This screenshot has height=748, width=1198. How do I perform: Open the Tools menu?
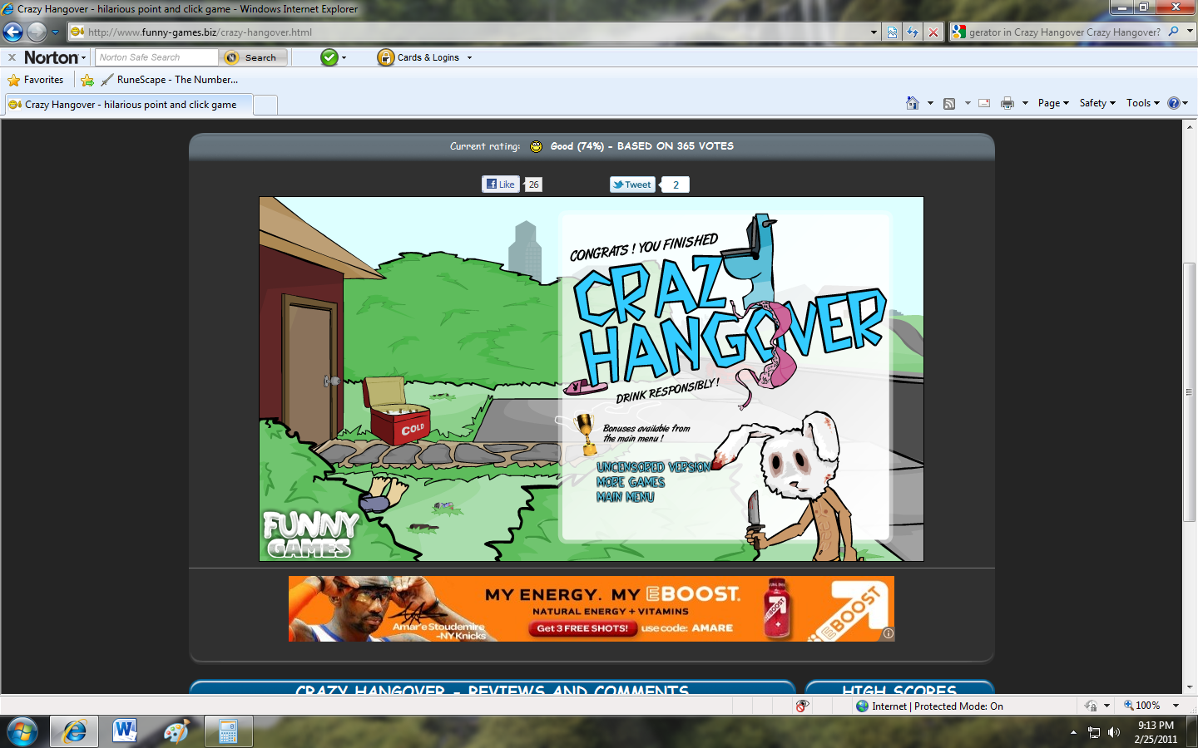1143,103
